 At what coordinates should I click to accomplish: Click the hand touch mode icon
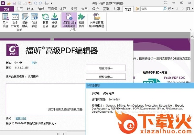[x=46, y=3]
